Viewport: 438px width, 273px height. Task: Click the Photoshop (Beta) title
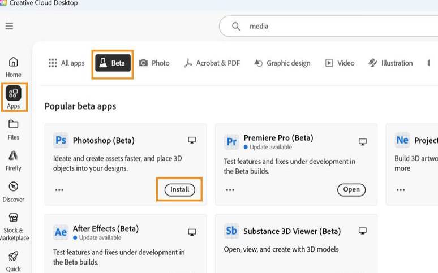[104, 140]
